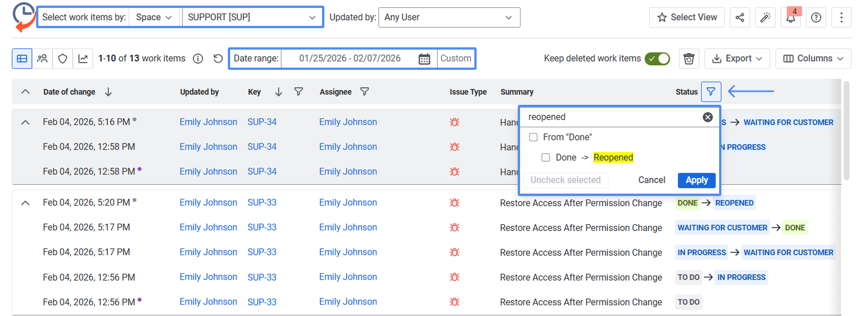859x316 pixels.
Task: Click the "1-10 of 13 work items" text
Action: tap(142, 59)
